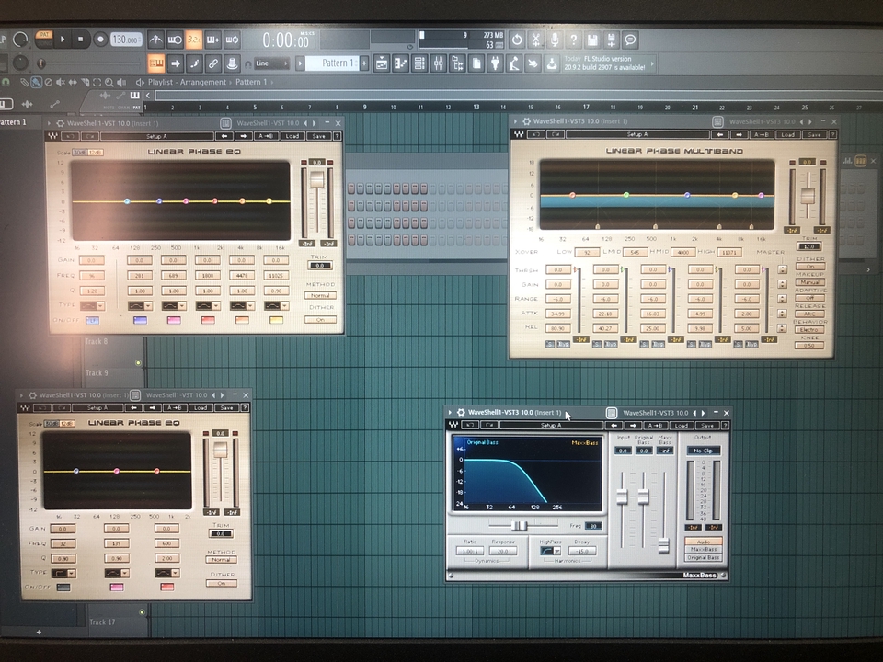Click redo arrow in Multiband plugin toolbar
The width and height of the screenshot is (883, 662).
[x=556, y=134]
